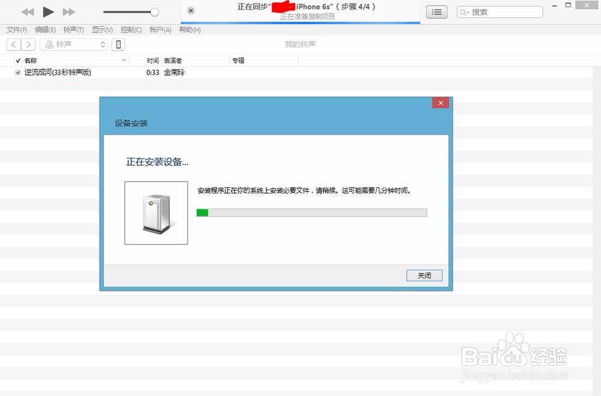601x396 pixels.
Task: Toggle the select-all checkmark column header
Action: [x=17, y=60]
